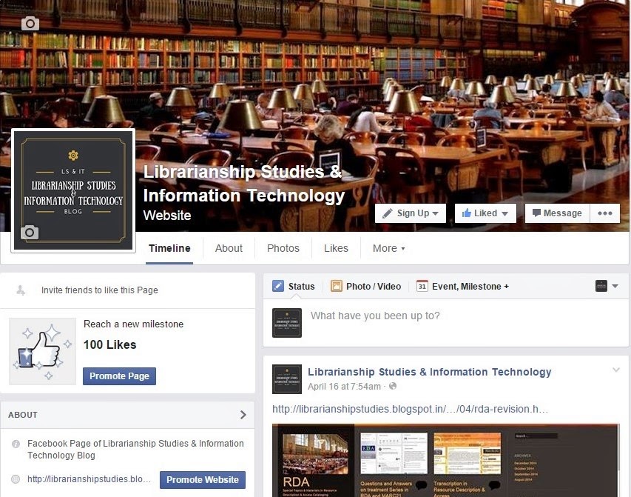Click the Status pencil icon
This screenshot has width=631, height=497.
tap(278, 286)
